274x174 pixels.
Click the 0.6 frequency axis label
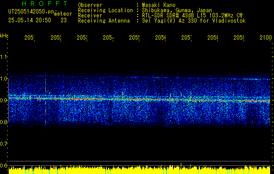[3, 165]
